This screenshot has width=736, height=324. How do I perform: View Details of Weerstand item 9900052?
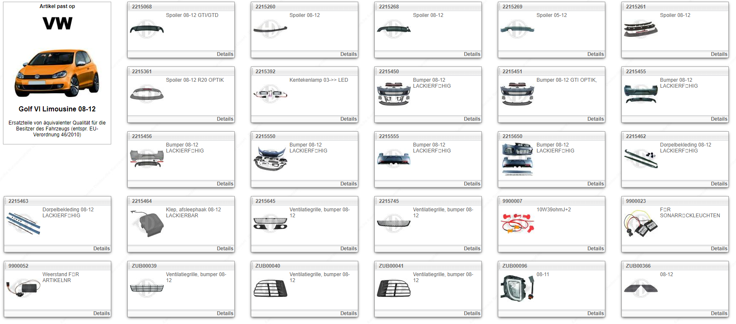pos(101,313)
